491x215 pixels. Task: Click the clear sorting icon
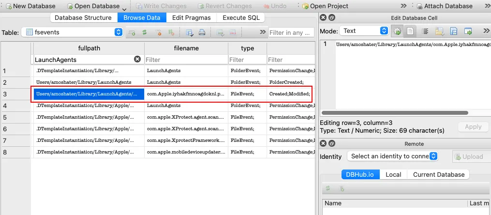click(171, 32)
